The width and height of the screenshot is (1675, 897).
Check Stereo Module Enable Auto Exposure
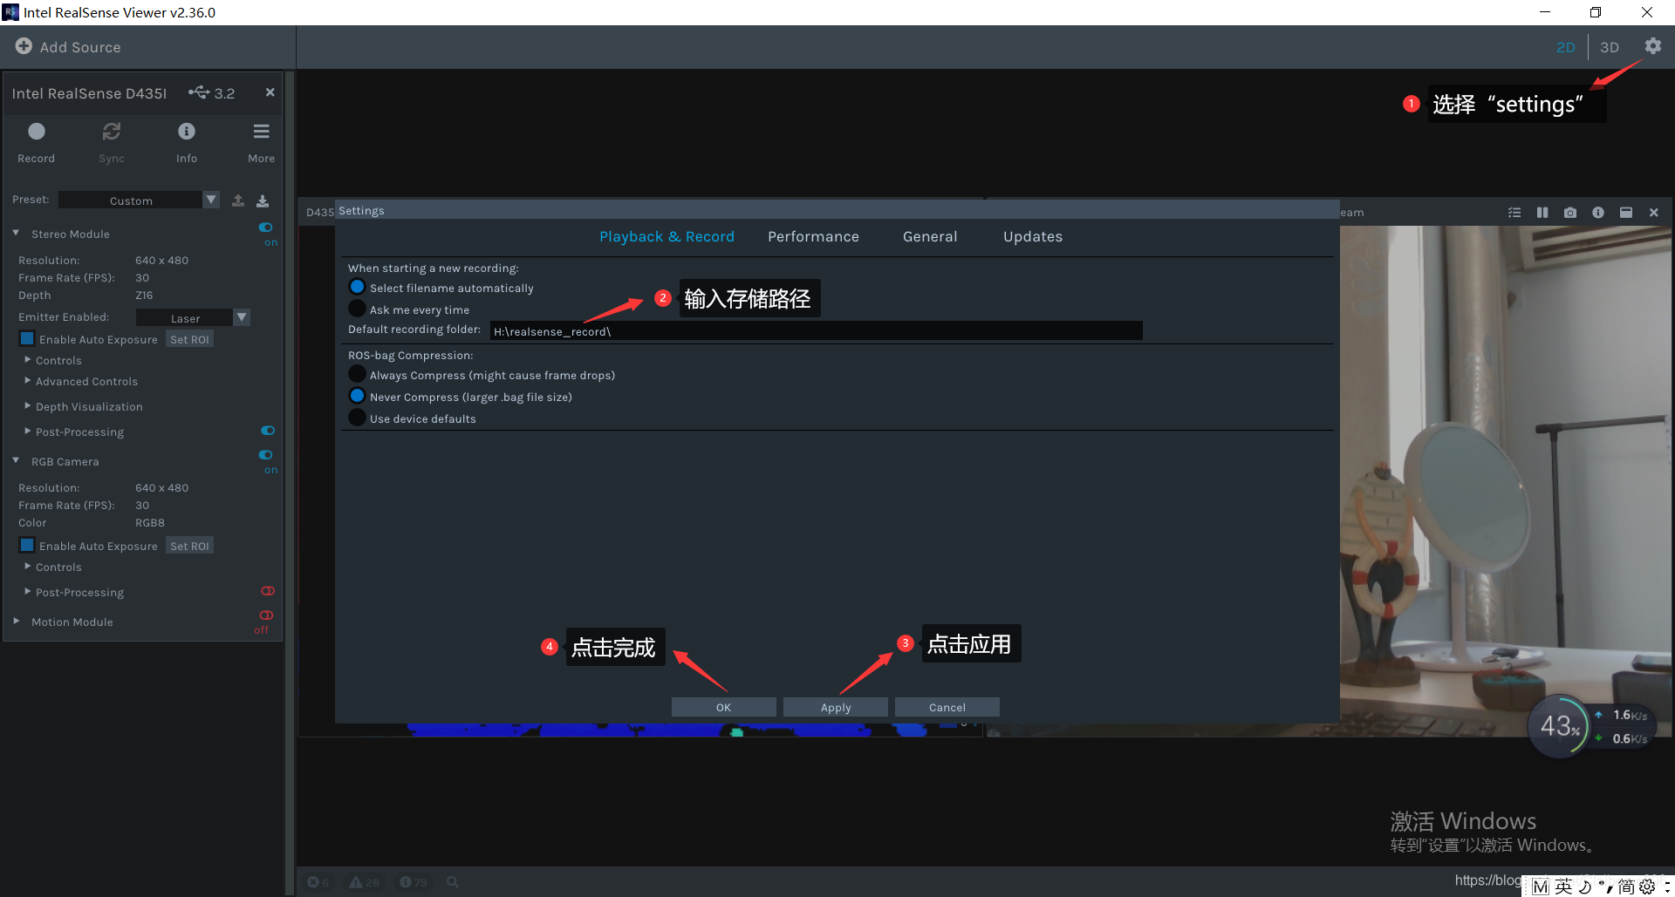click(x=27, y=339)
